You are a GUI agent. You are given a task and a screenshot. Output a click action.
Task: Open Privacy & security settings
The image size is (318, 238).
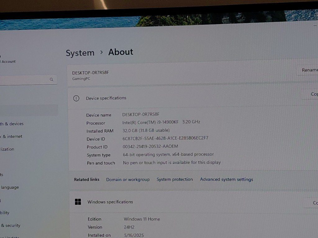pos(11,225)
